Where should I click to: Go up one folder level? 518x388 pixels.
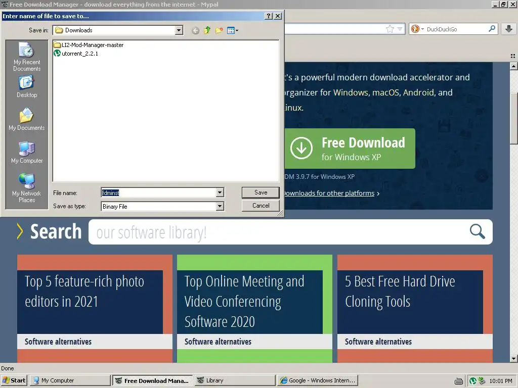tap(207, 31)
